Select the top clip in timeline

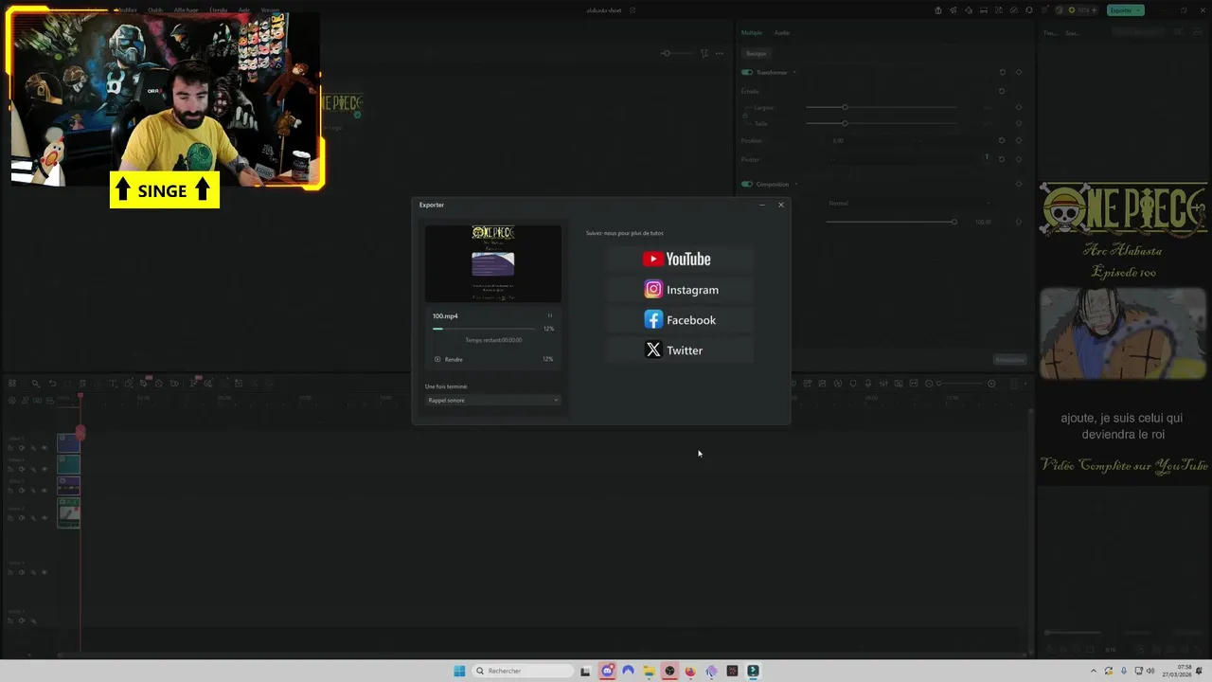(68, 441)
